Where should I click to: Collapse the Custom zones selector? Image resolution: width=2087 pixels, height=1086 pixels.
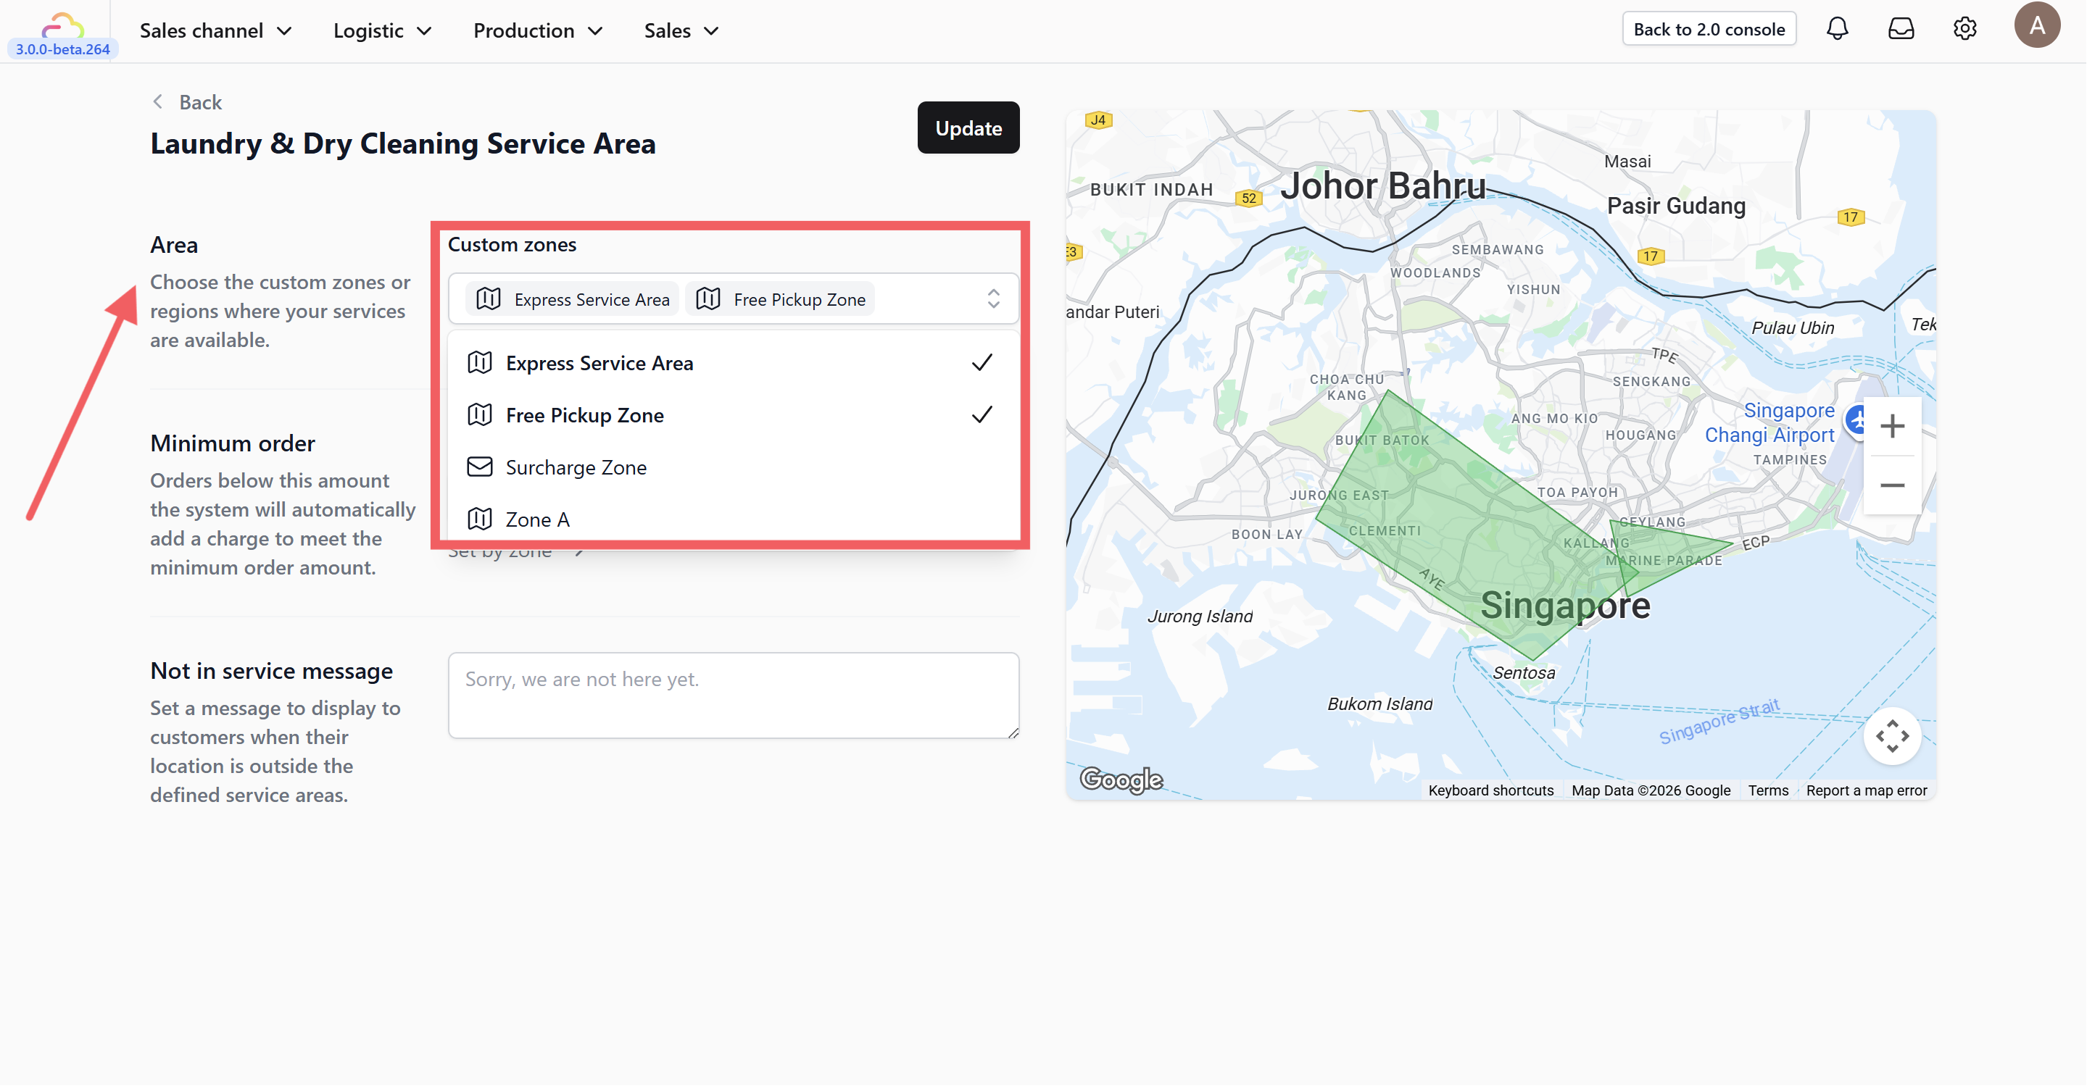993,298
